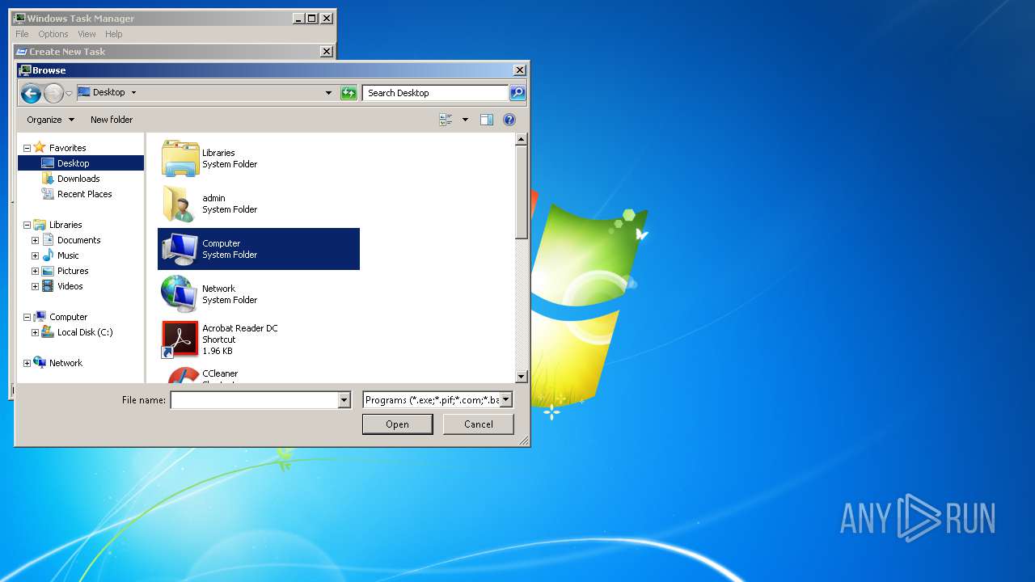The width and height of the screenshot is (1035, 582).
Task: Expand the Music library node
Action: [35, 255]
